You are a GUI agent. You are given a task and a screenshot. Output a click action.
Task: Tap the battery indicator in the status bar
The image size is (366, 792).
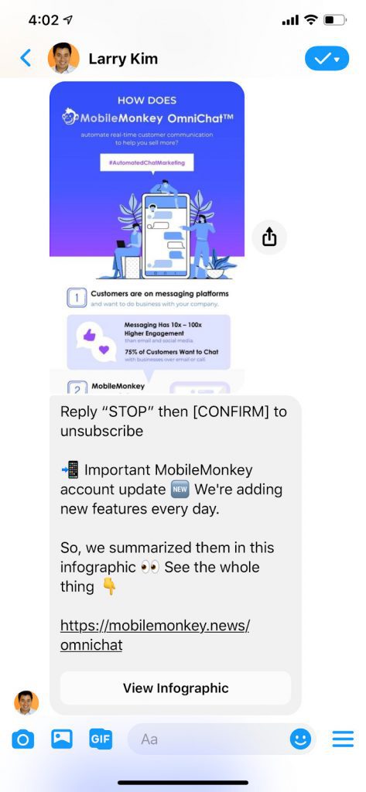click(x=335, y=20)
